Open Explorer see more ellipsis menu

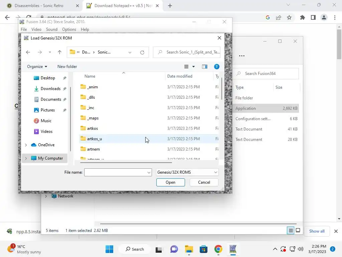click(242, 56)
